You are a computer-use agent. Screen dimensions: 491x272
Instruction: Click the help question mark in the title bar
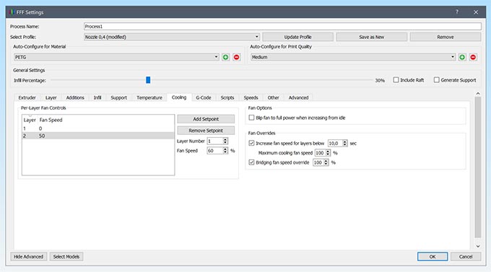[x=457, y=12]
